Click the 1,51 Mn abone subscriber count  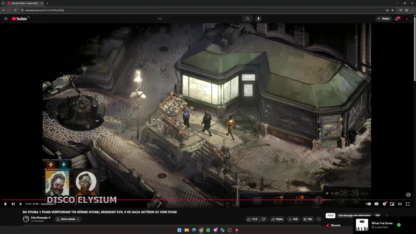pyautogui.click(x=38, y=221)
